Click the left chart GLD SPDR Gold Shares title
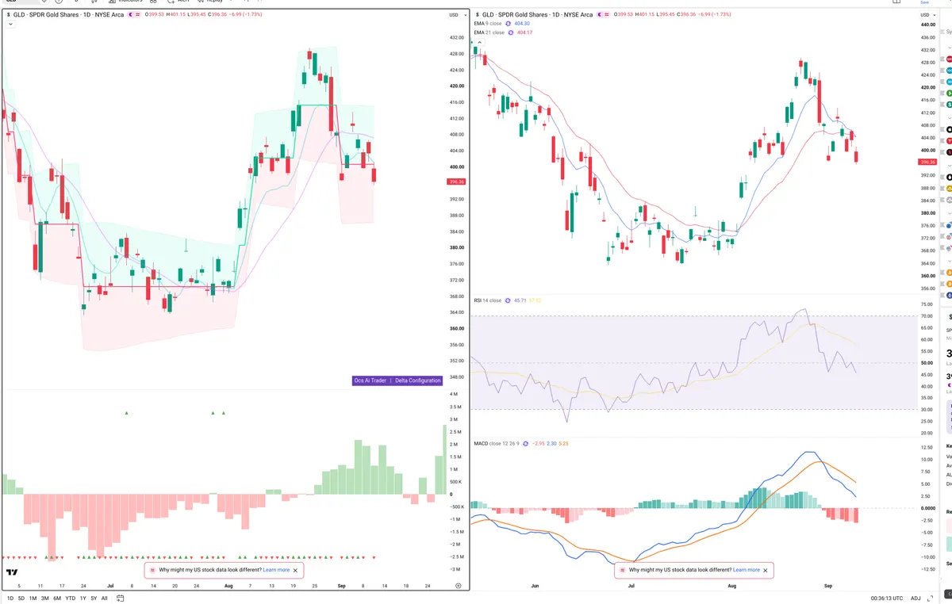Viewport: 952px width, 604px height. [68, 14]
